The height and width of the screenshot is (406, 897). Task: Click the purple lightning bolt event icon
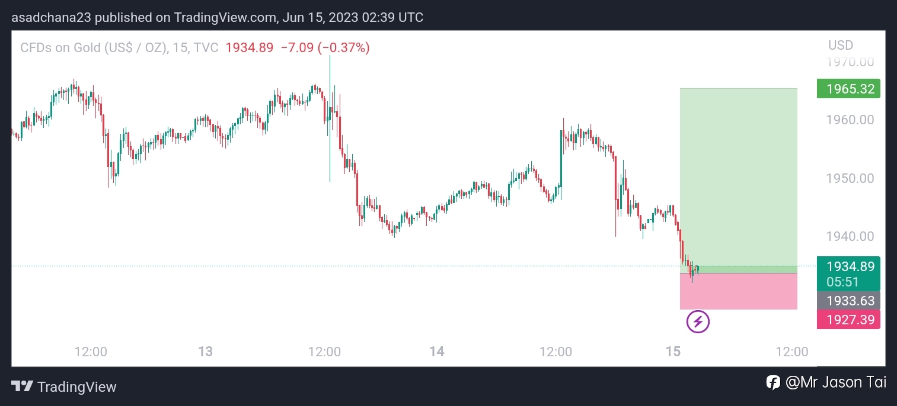click(698, 322)
